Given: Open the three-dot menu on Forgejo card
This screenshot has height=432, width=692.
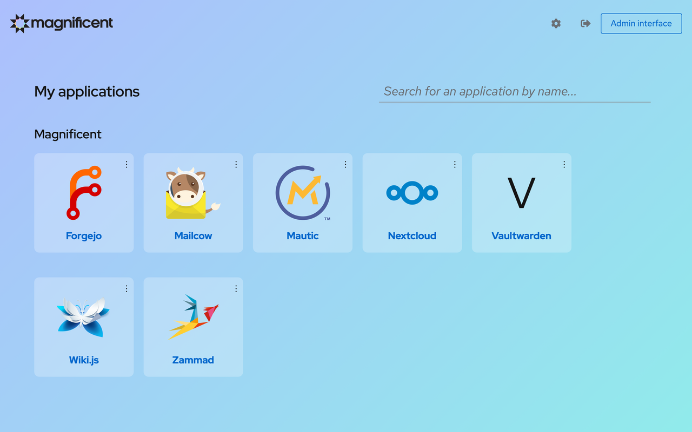Looking at the screenshot, I should click(x=127, y=164).
